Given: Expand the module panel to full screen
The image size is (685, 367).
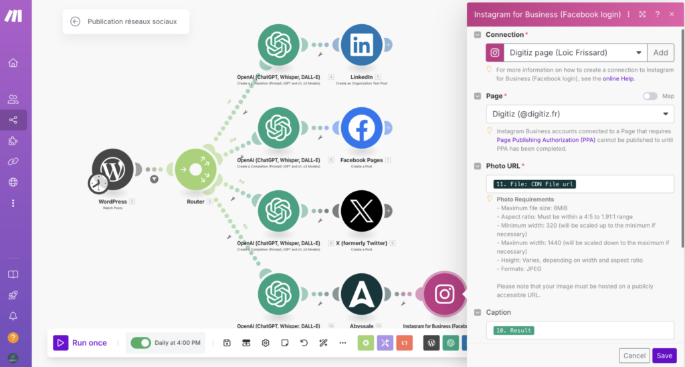Looking at the screenshot, I should (643, 15).
